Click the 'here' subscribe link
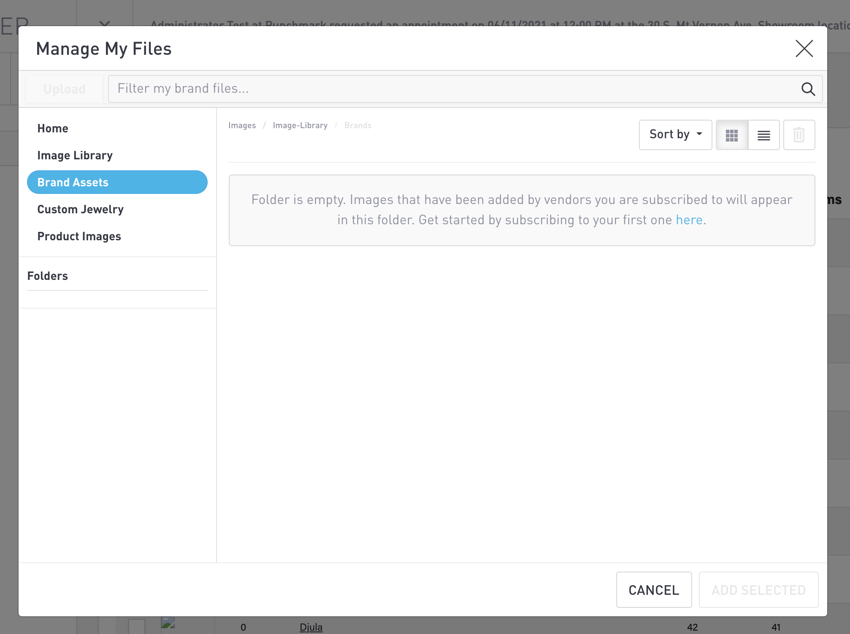 click(689, 220)
